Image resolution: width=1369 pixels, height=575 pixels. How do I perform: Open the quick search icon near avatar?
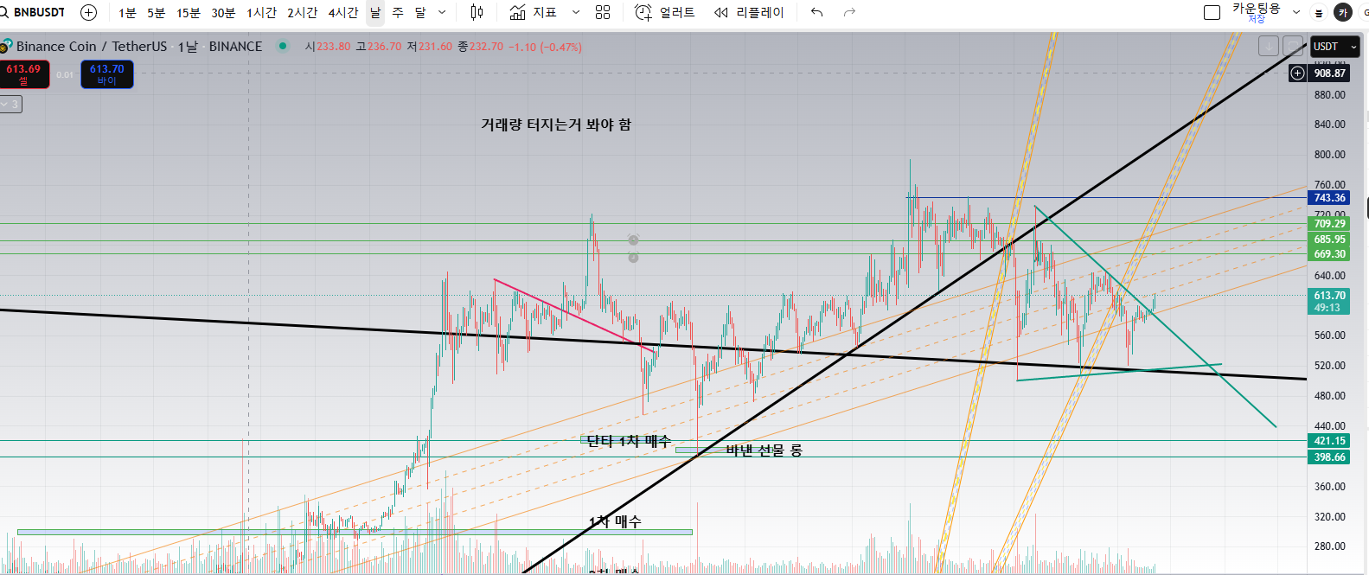(x=1318, y=12)
